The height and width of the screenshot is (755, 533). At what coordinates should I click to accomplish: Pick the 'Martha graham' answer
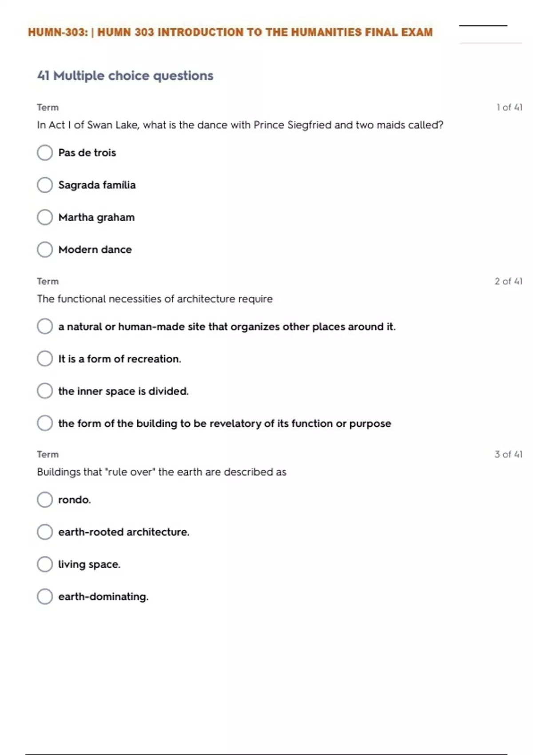(x=45, y=218)
